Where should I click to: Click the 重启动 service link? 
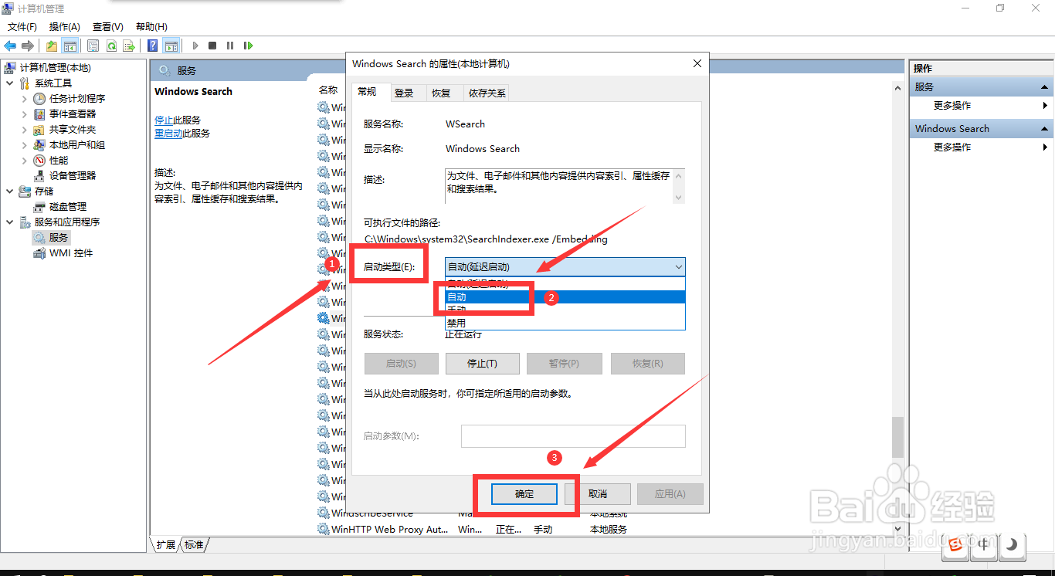(x=168, y=134)
